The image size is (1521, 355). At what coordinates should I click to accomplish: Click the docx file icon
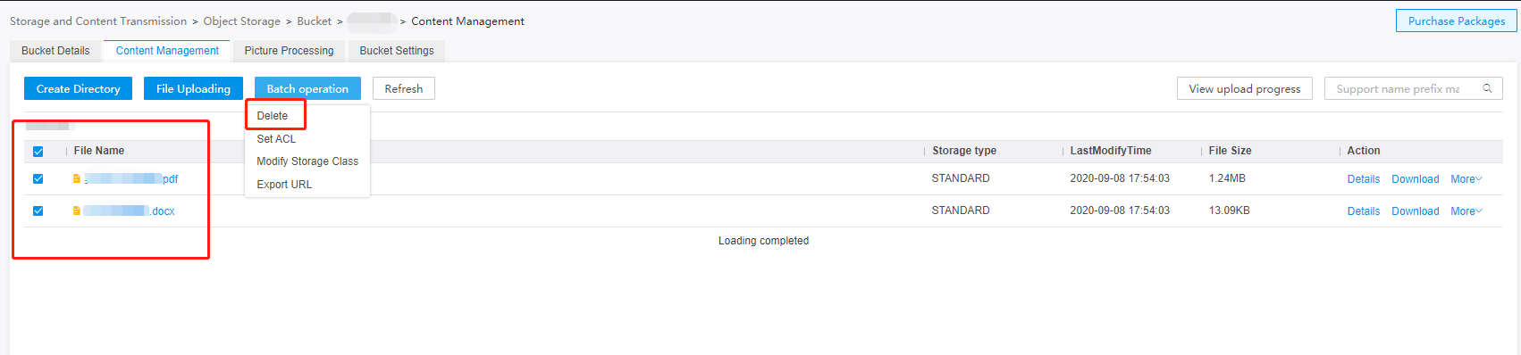pyautogui.click(x=77, y=211)
